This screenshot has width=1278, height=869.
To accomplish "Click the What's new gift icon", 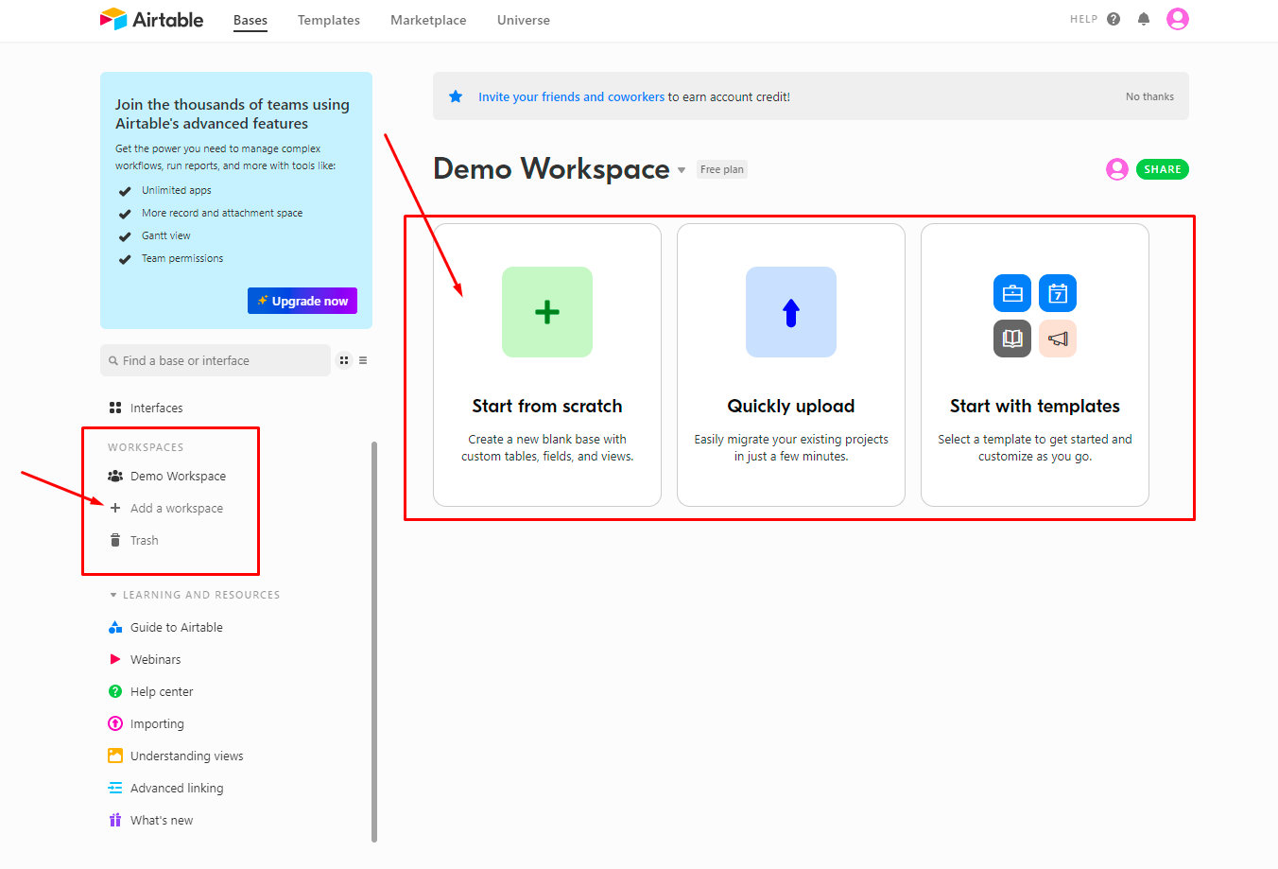I will [115, 820].
